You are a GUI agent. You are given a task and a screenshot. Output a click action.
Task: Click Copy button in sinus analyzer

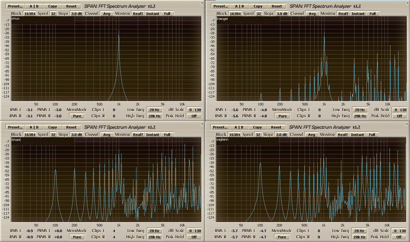(x=53, y=6)
